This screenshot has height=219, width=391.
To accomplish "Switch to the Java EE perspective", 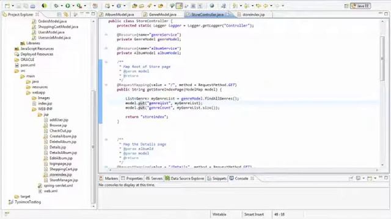I will pos(360,6).
